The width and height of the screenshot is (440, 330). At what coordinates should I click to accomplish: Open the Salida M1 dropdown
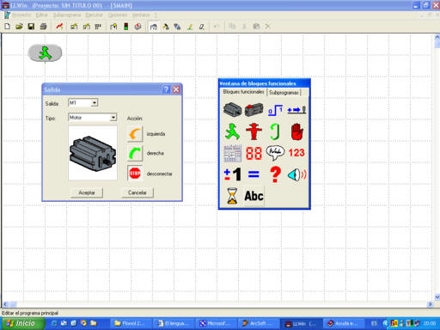point(95,103)
